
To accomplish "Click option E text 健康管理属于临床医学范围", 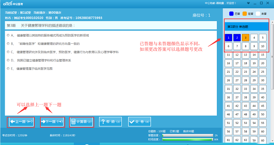I will tap(34, 69).
